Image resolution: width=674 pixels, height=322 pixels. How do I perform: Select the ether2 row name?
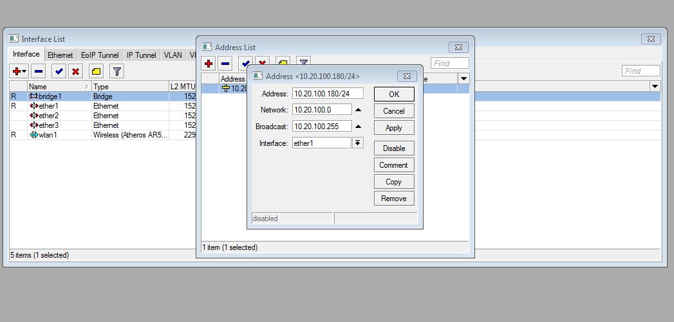click(x=48, y=116)
